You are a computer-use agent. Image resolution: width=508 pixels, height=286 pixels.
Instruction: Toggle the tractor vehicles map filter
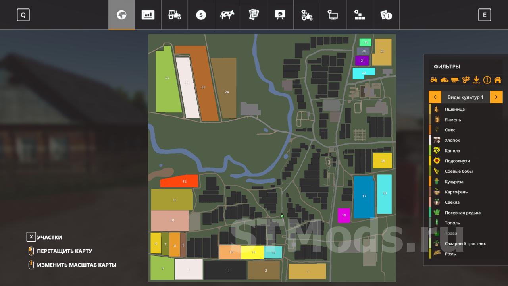(x=434, y=80)
